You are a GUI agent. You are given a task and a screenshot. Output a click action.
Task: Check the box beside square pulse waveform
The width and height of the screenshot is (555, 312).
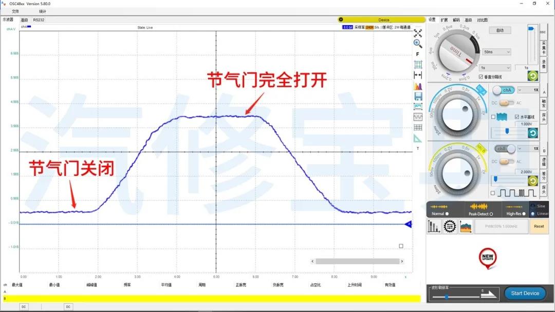pos(493,193)
